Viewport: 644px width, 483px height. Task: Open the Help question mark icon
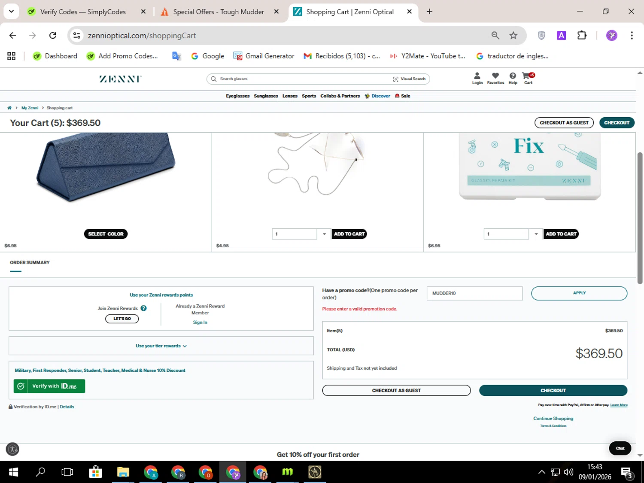[513, 78]
